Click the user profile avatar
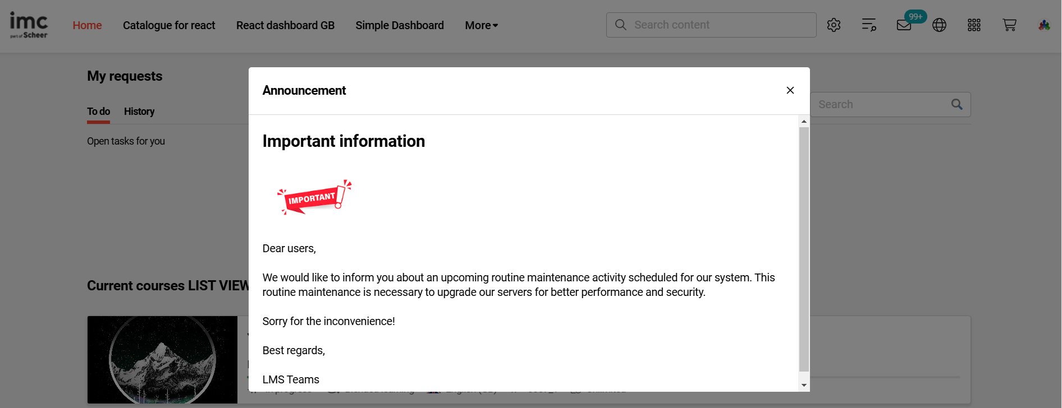1062x408 pixels. pos(1044,25)
